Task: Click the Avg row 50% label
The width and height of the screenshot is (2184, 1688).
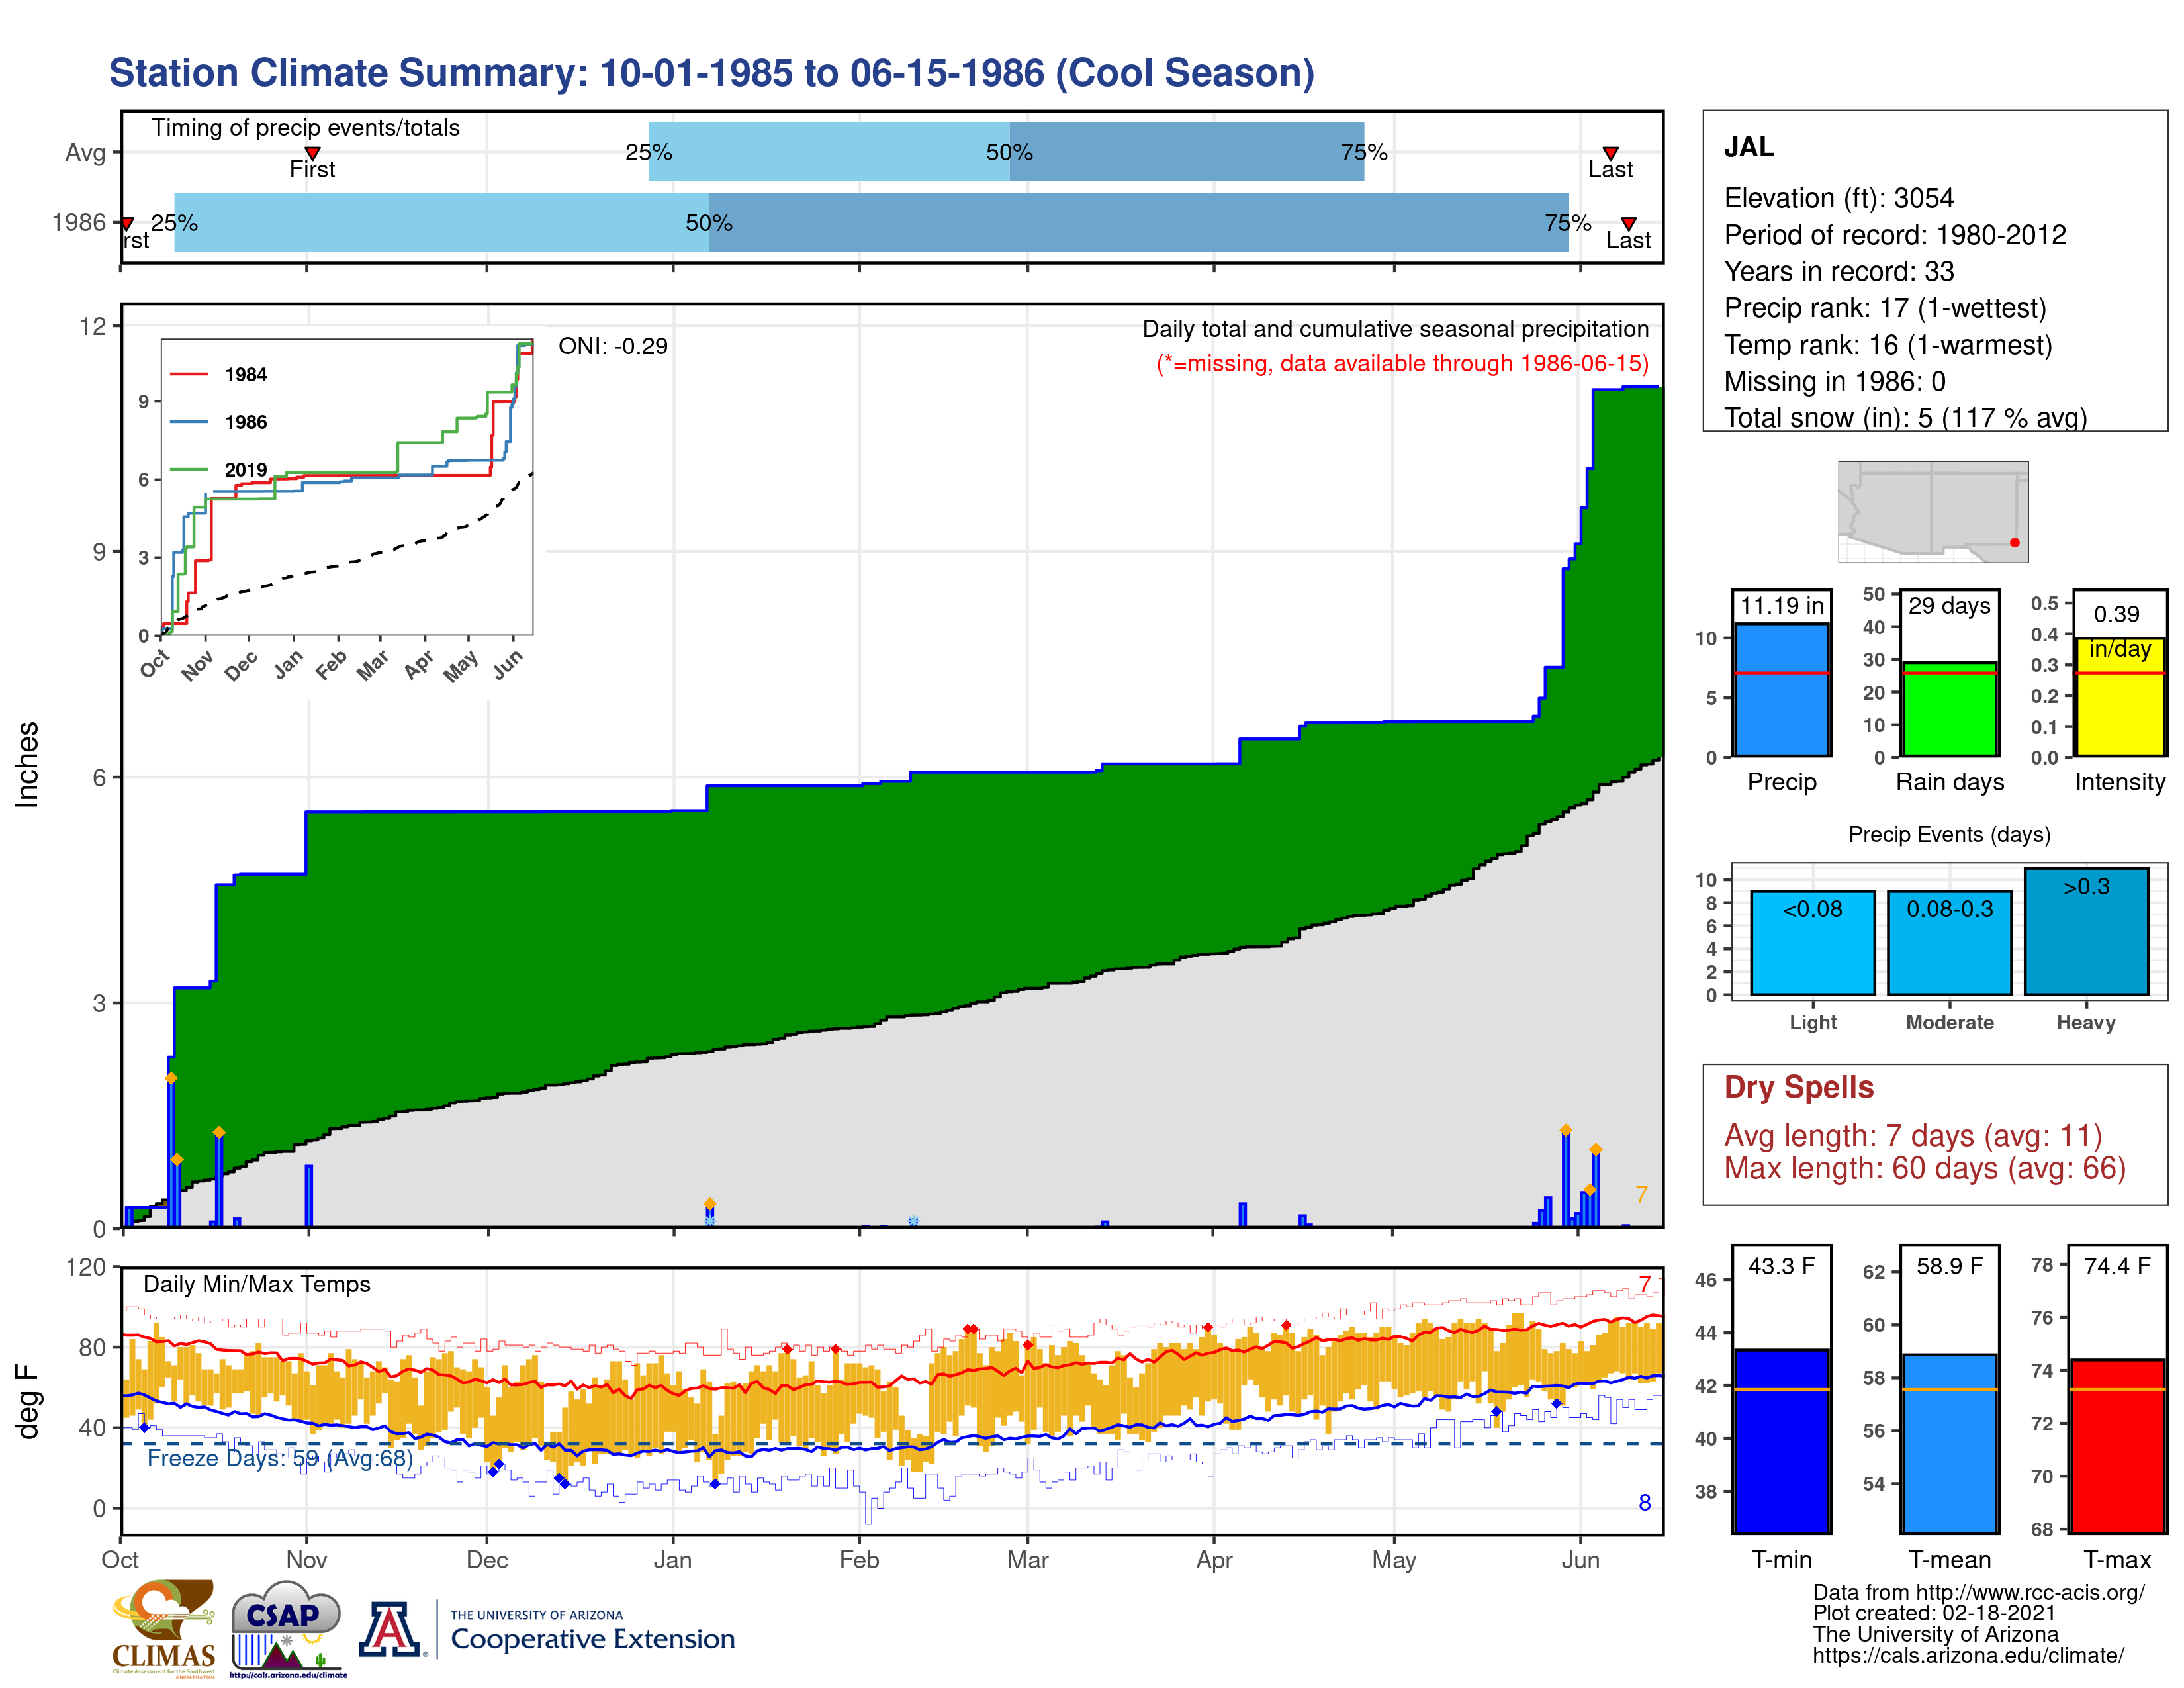Action: (1009, 152)
